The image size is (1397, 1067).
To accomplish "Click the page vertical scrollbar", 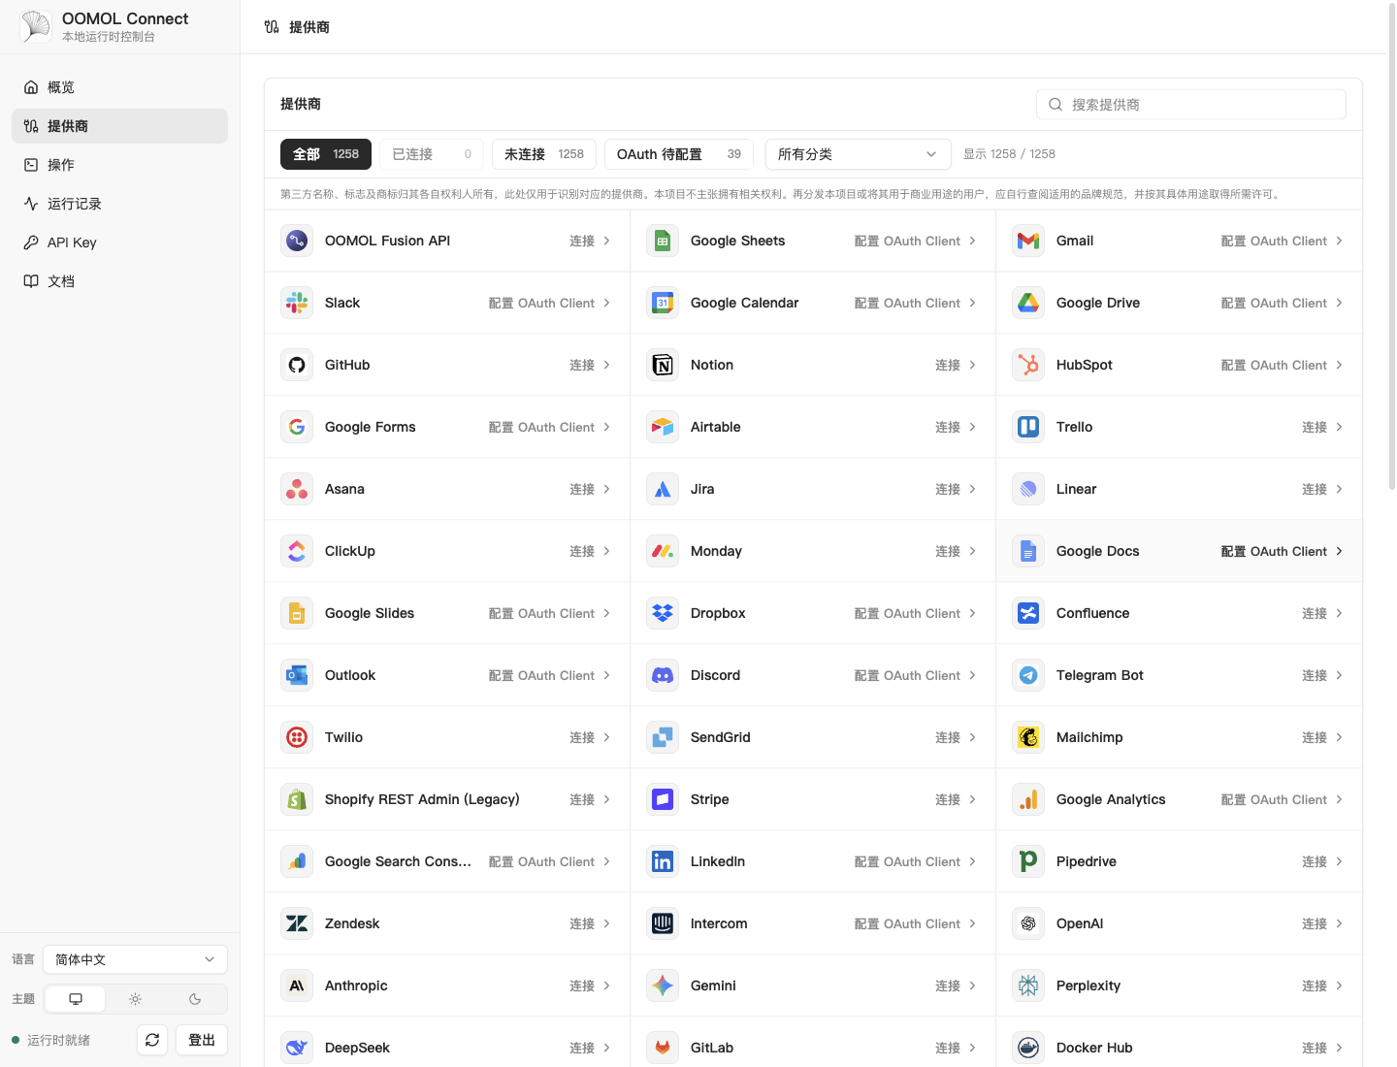I will 1392,247.
